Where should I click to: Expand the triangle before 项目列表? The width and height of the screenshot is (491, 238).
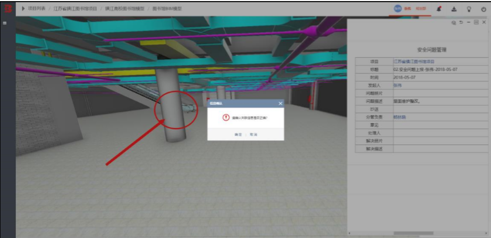(x=24, y=8)
